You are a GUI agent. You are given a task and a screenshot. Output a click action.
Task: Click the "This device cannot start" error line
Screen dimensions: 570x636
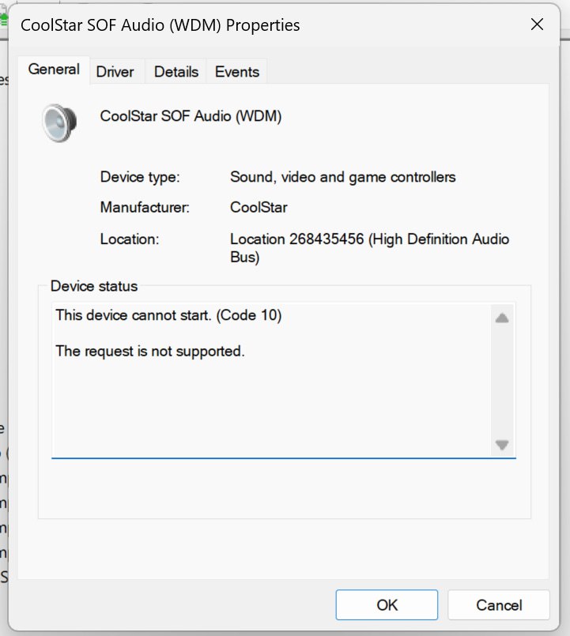168,315
